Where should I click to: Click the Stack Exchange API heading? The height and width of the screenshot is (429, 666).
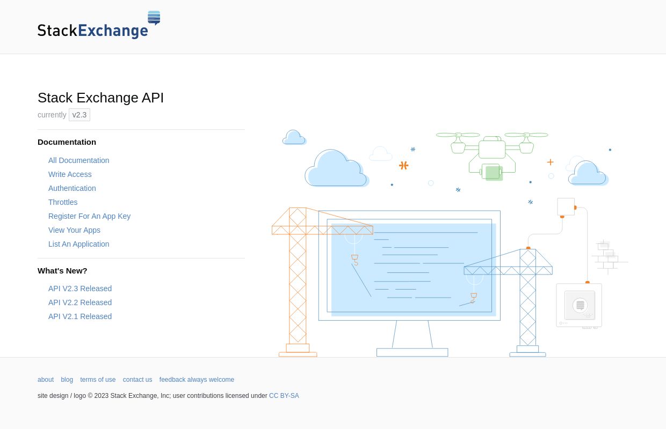click(101, 98)
